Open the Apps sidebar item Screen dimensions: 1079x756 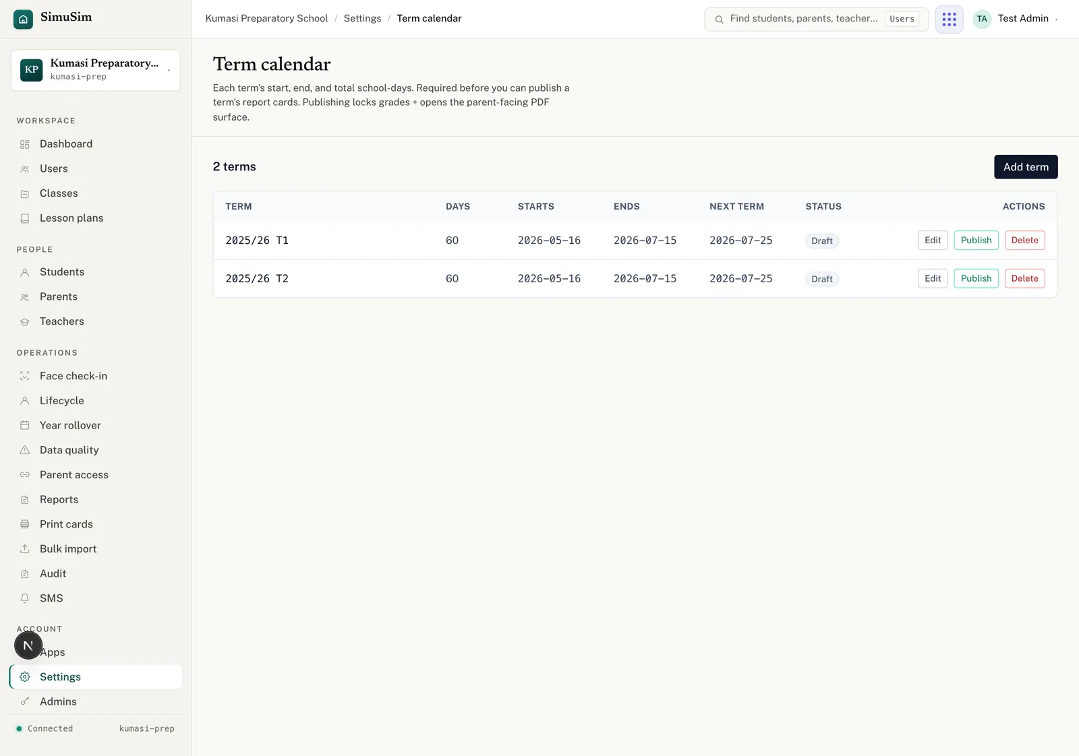(x=96, y=652)
